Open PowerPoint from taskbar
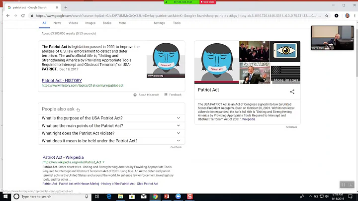This screenshot has height=201, width=358. coord(167,197)
